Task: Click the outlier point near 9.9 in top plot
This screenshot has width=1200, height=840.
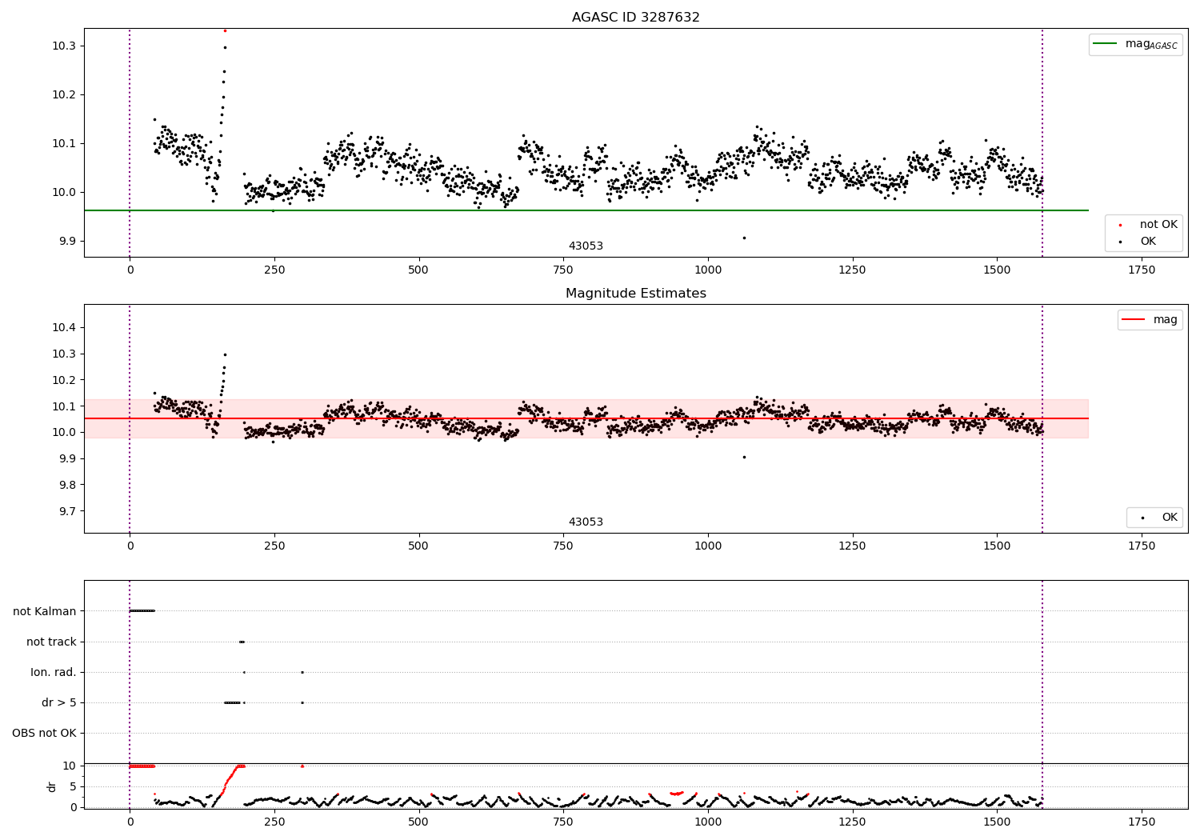Action: click(x=744, y=238)
